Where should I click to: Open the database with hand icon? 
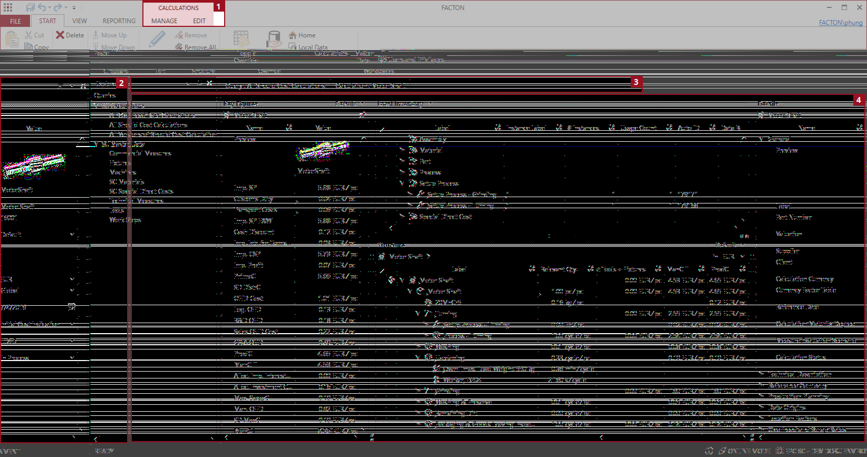[x=273, y=39]
